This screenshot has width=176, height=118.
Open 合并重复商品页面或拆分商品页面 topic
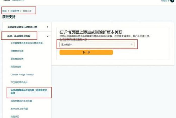(x=27, y=43)
